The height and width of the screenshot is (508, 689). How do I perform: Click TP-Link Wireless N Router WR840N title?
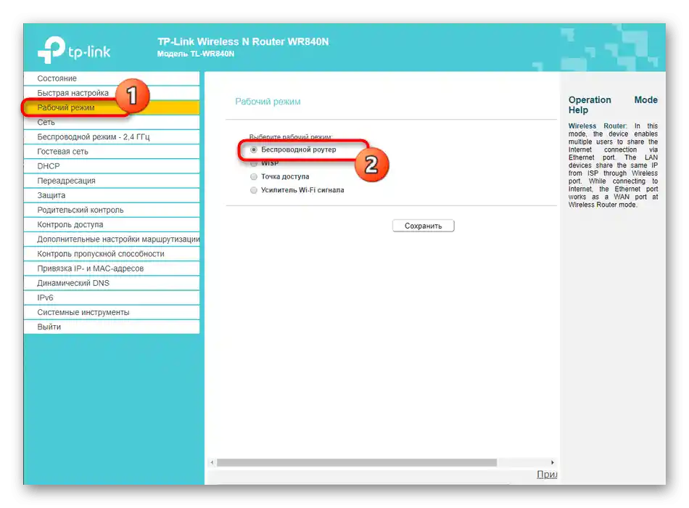click(243, 42)
